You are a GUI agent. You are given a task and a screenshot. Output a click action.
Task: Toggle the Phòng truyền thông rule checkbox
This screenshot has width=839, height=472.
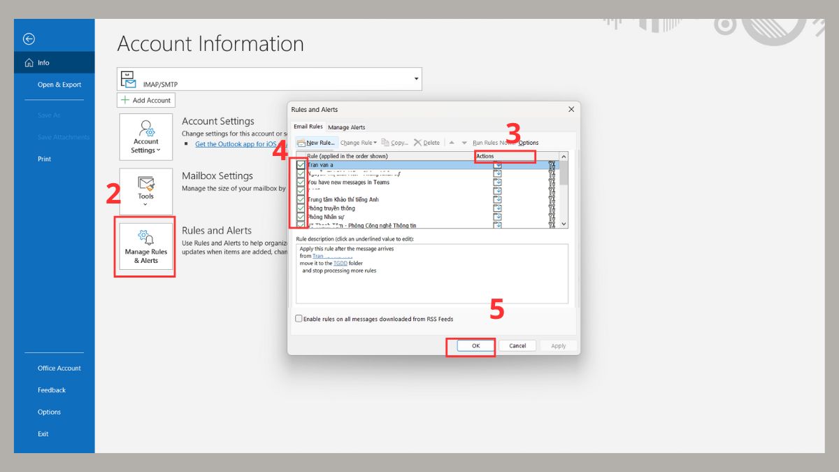[301, 208]
